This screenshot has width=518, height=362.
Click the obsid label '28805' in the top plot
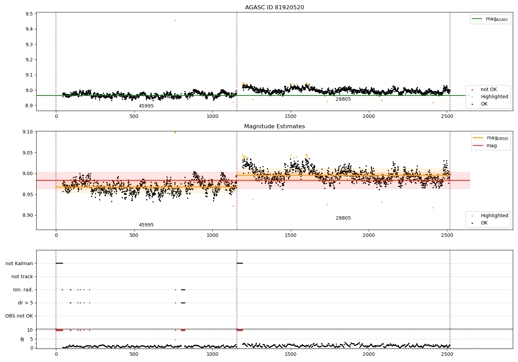point(343,99)
